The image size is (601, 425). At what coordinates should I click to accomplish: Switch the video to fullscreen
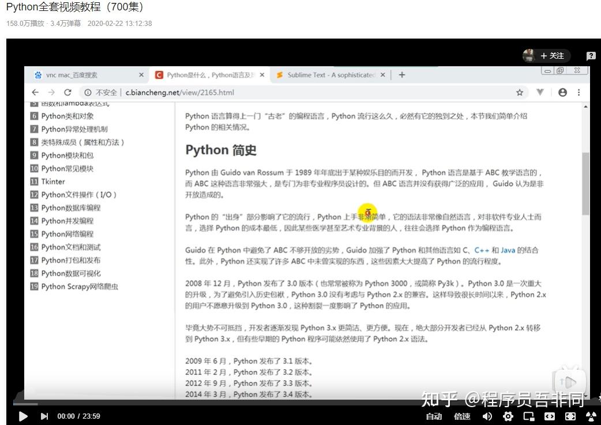(x=570, y=416)
